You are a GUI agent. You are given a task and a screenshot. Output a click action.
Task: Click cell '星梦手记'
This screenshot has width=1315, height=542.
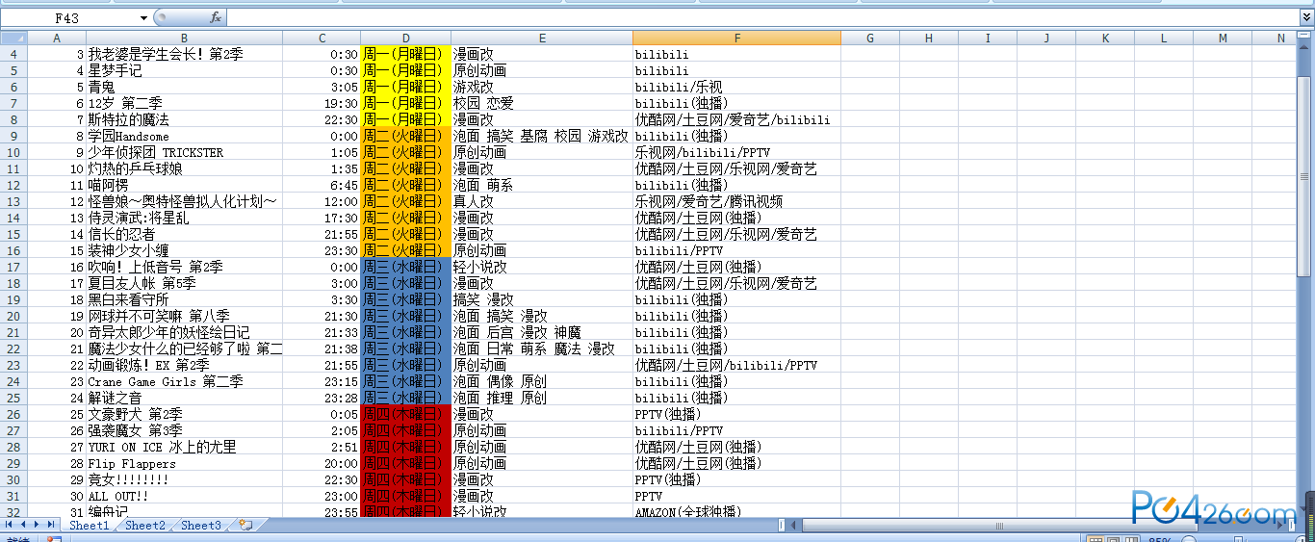pos(184,71)
